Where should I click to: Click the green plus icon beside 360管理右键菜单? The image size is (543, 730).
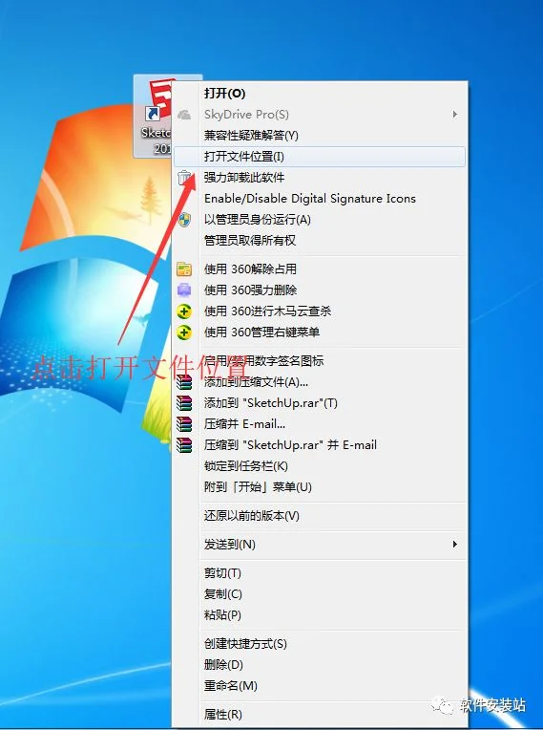(184, 333)
